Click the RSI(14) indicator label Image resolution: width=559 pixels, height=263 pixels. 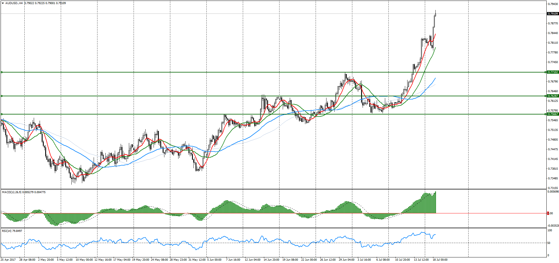click(7, 231)
